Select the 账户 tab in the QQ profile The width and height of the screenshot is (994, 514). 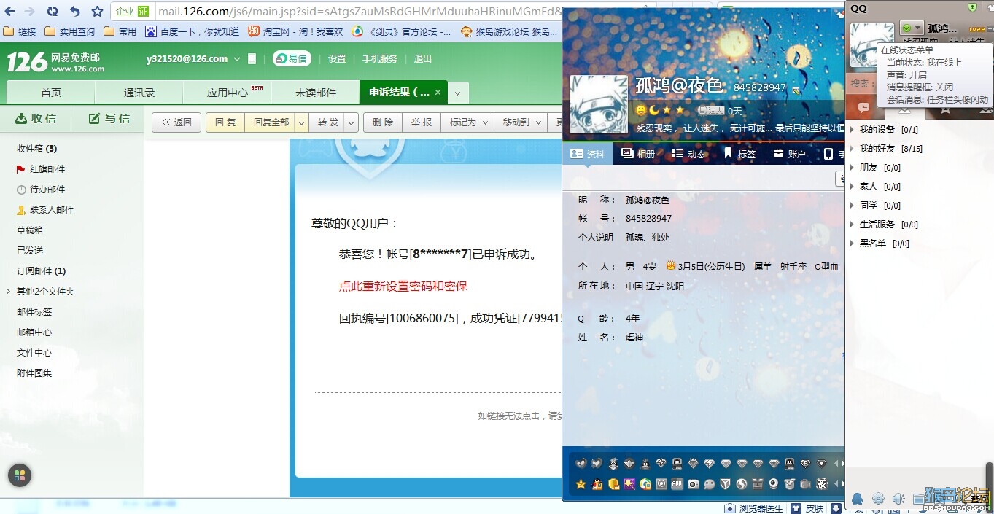[x=789, y=154]
